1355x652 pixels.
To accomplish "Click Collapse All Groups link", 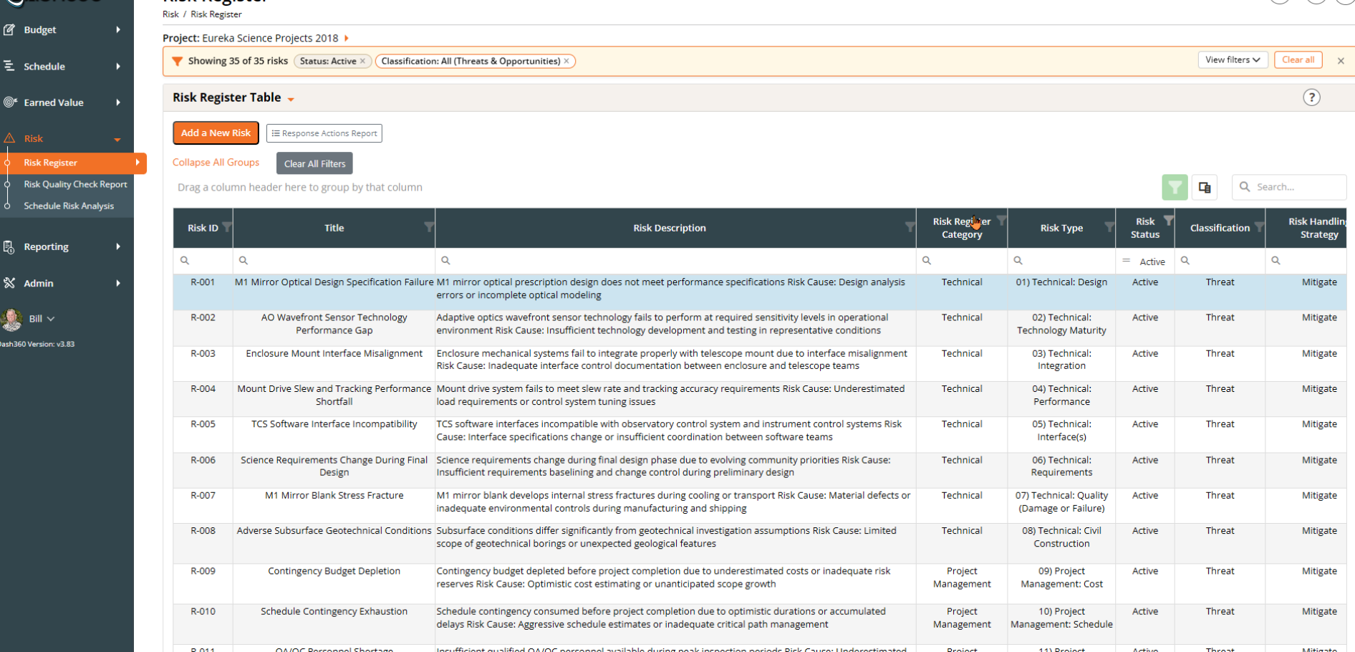I will pos(216,163).
